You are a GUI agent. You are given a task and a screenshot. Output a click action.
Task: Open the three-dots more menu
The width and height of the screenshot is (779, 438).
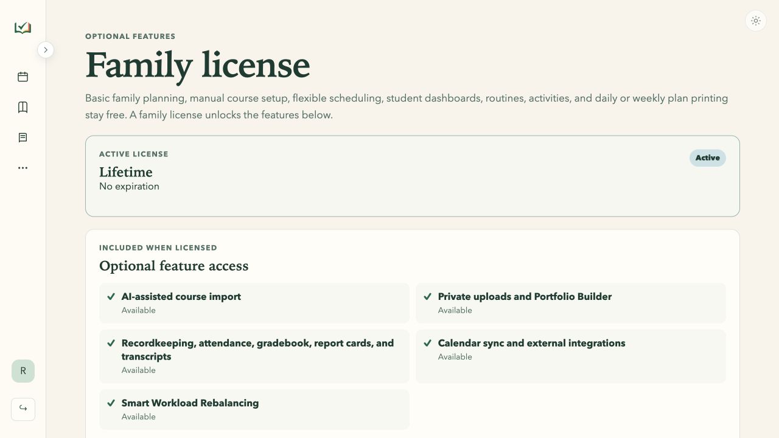click(x=23, y=168)
